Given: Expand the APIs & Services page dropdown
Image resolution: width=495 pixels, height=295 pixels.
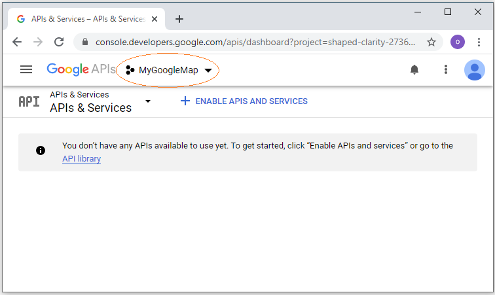Looking at the screenshot, I should 148,101.
